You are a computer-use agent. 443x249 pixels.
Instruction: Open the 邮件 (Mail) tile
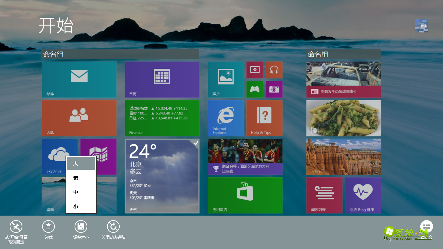79,79
